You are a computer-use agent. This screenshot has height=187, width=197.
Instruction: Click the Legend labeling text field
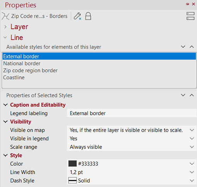[132, 113]
